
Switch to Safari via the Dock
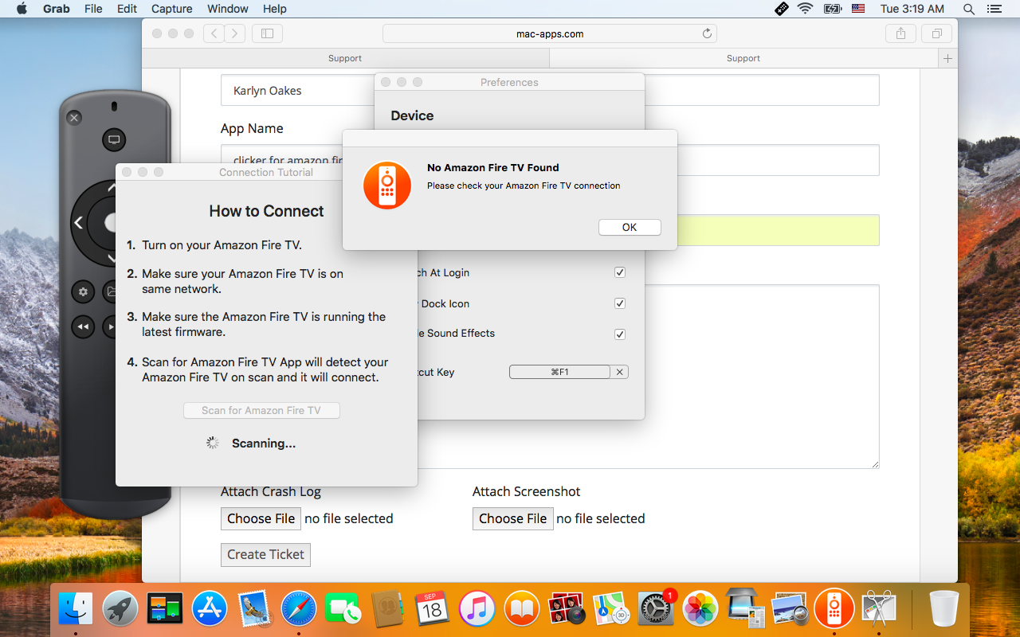coord(299,609)
